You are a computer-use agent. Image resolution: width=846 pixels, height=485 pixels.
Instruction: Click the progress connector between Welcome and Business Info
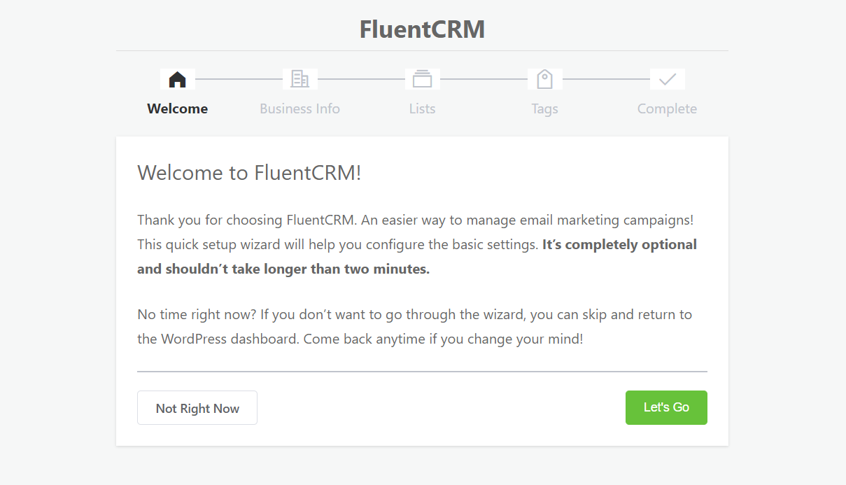(x=238, y=78)
